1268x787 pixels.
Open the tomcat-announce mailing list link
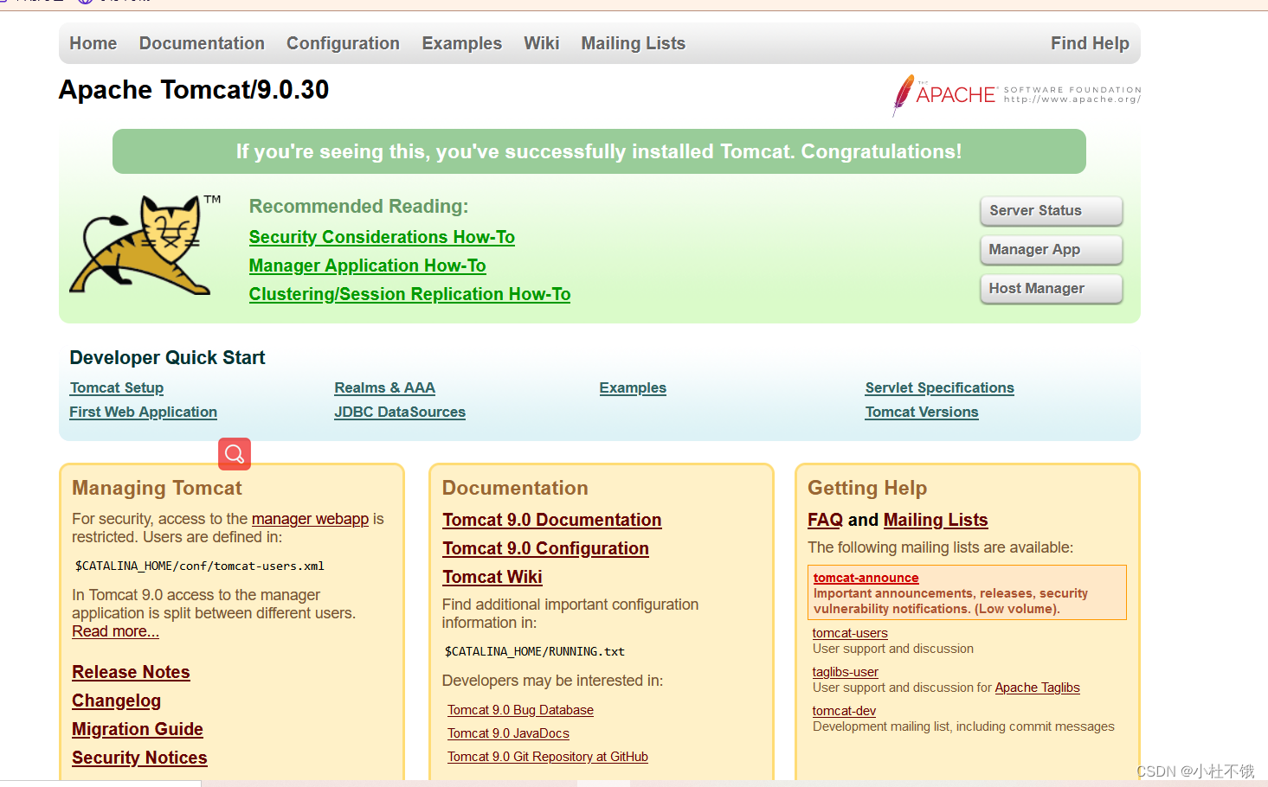click(x=866, y=578)
